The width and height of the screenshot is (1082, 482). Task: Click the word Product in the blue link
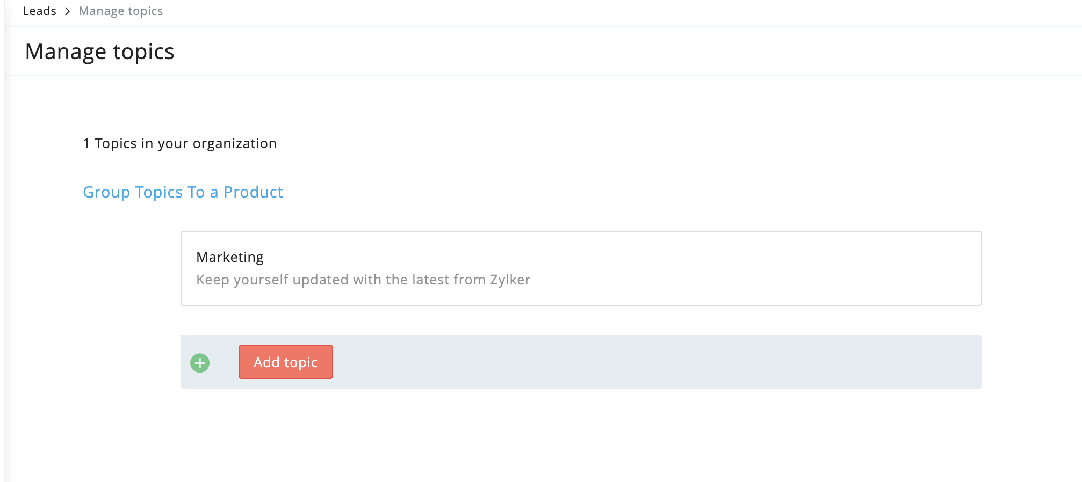point(253,192)
